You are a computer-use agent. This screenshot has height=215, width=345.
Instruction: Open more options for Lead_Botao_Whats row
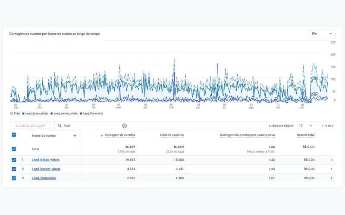pos(332,160)
